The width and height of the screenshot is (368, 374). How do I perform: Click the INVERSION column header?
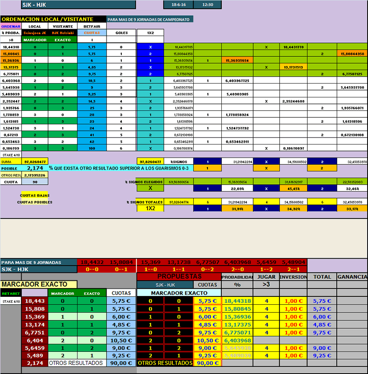click(x=293, y=277)
